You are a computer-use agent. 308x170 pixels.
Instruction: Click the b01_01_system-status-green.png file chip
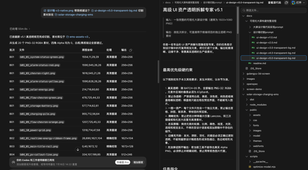(x=42, y=57)
